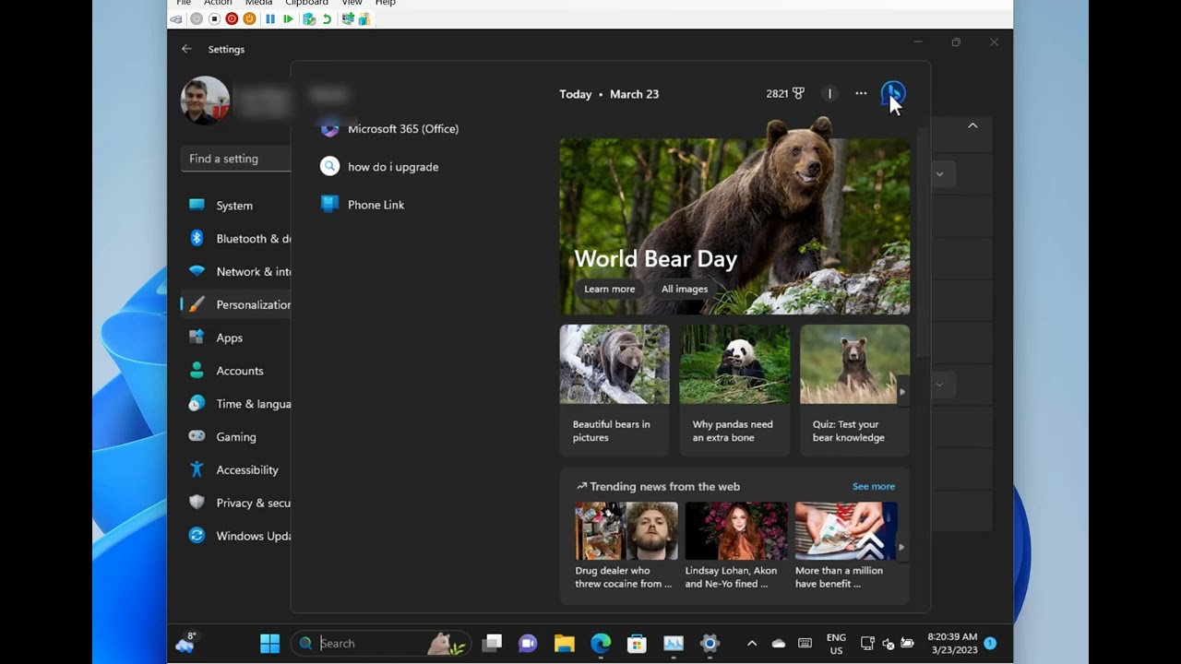Open the Windows Start button
The width and height of the screenshot is (1181, 664).
269,644
